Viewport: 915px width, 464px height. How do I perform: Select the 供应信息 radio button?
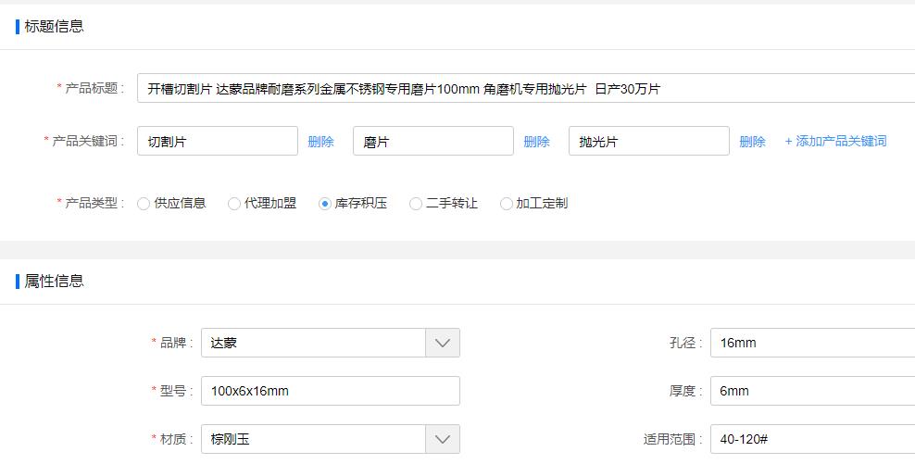tap(144, 204)
